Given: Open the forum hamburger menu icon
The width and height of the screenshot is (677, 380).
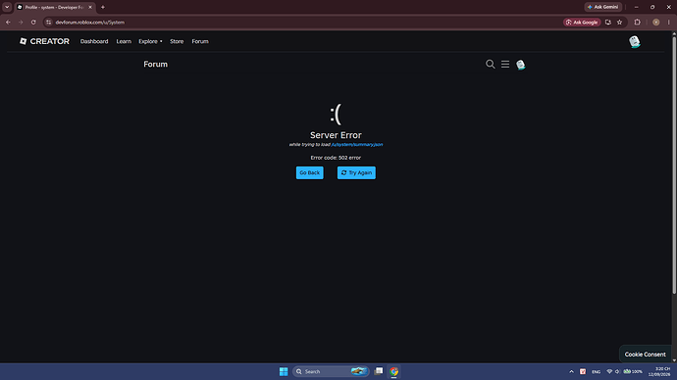Looking at the screenshot, I should pyautogui.click(x=505, y=65).
